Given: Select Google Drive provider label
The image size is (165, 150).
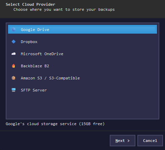Looking at the screenshot, I should [x=35, y=30].
